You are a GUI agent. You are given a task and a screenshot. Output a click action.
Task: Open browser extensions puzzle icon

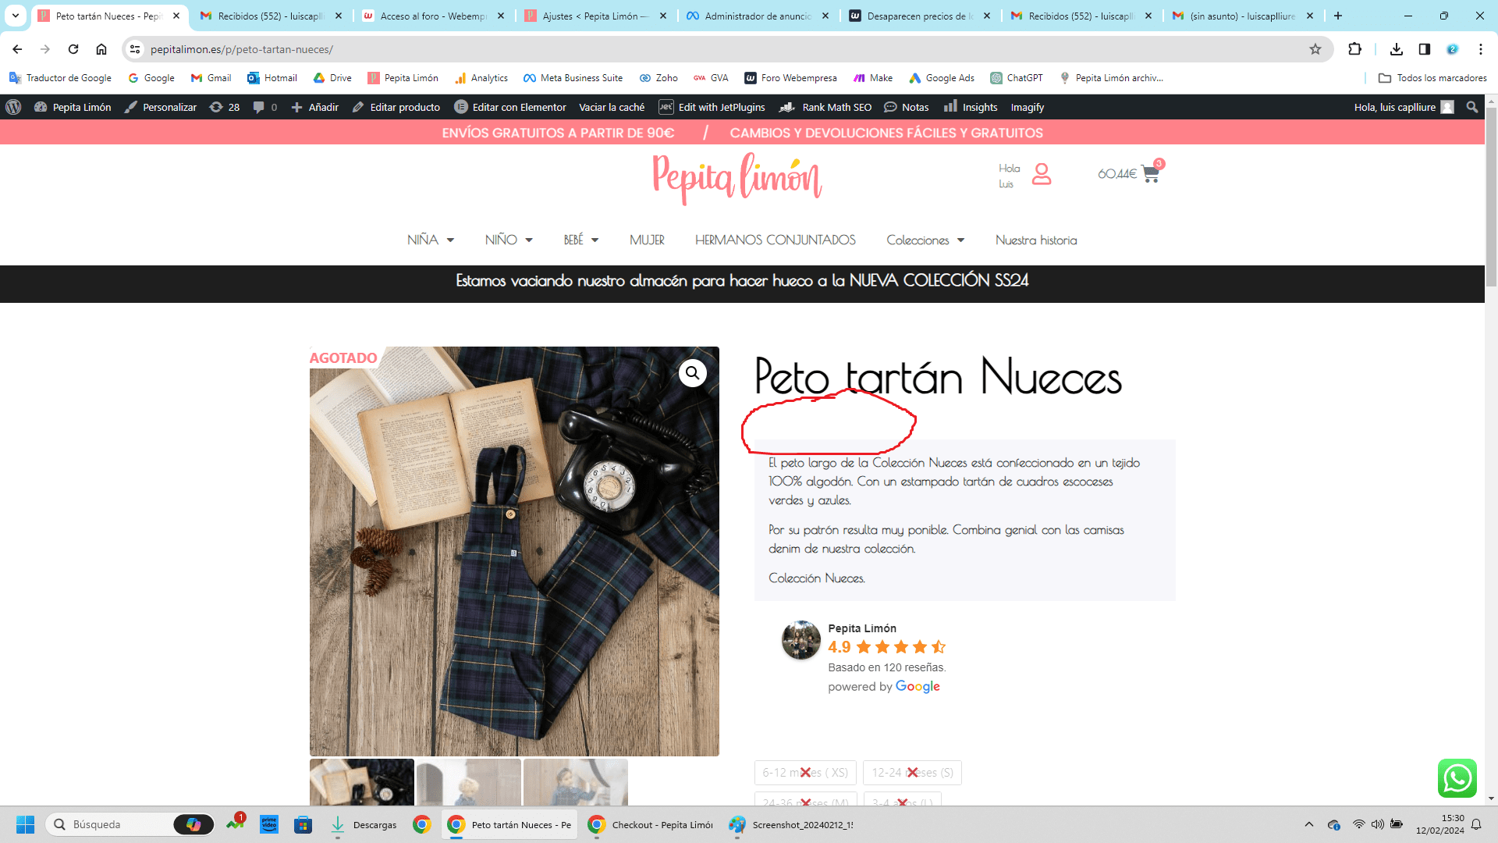point(1354,49)
